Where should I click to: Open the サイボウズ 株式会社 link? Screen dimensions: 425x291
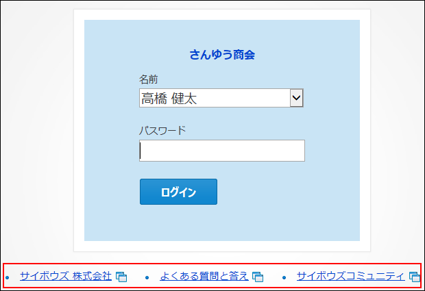[x=66, y=276]
